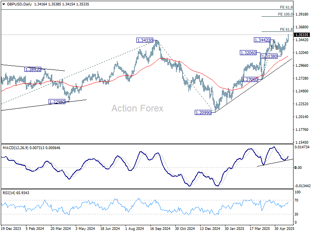
Task: Click the 1.20990 price low label
Action: pyautogui.click(x=203, y=112)
